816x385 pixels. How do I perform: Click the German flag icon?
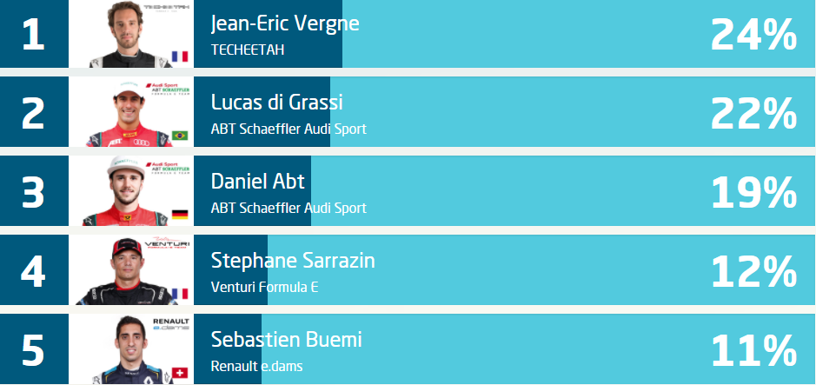pyautogui.click(x=180, y=215)
